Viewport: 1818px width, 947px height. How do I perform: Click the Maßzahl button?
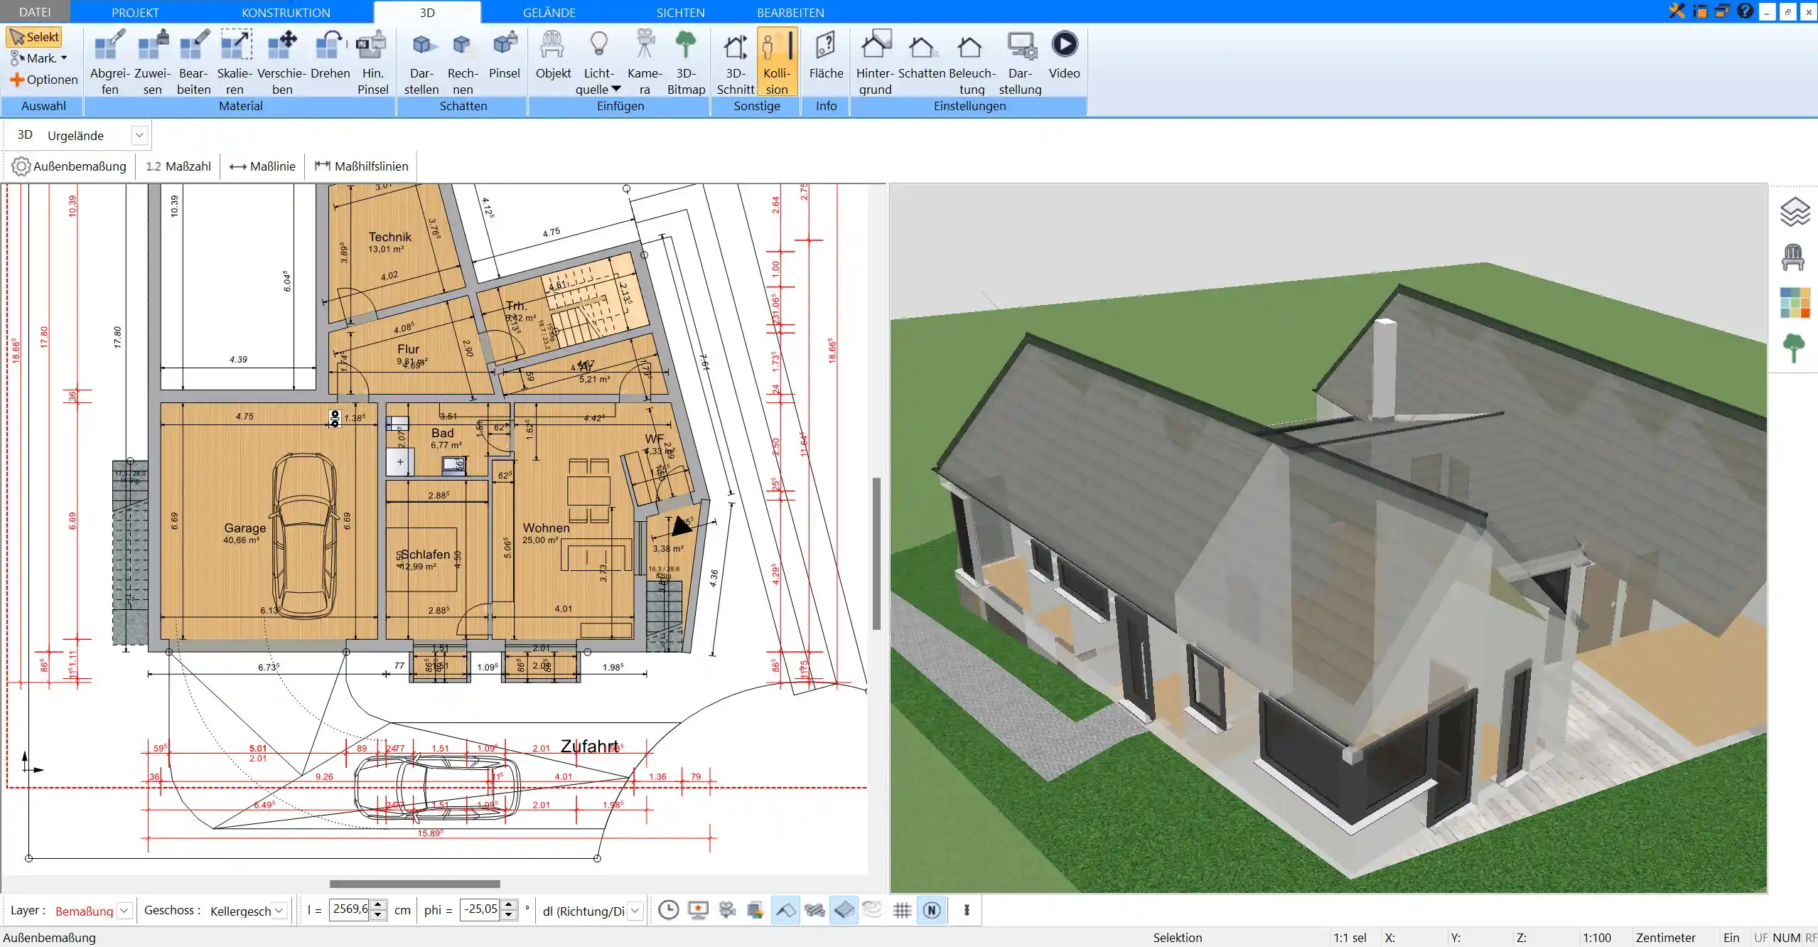(x=178, y=166)
